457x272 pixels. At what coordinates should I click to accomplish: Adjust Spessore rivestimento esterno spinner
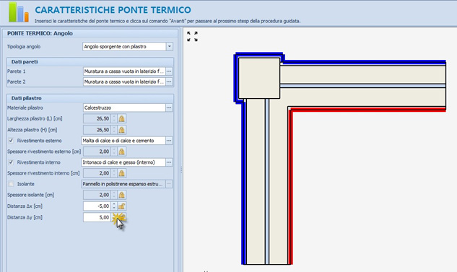(x=114, y=152)
